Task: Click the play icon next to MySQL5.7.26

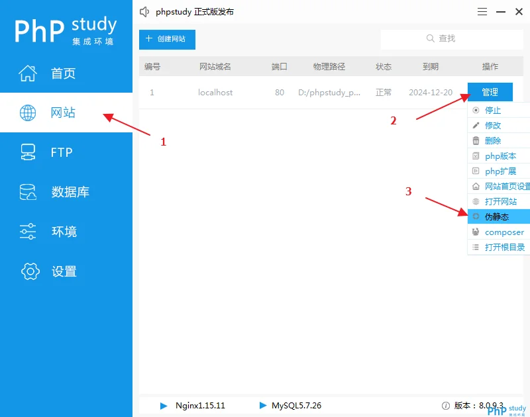Action: pyautogui.click(x=262, y=405)
